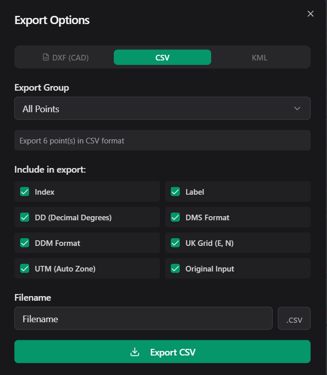Click the Export Group chevron arrow

click(297, 109)
